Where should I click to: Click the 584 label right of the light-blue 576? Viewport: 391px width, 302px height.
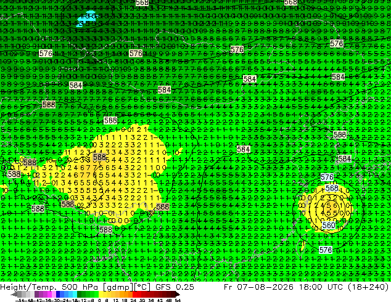344,159
